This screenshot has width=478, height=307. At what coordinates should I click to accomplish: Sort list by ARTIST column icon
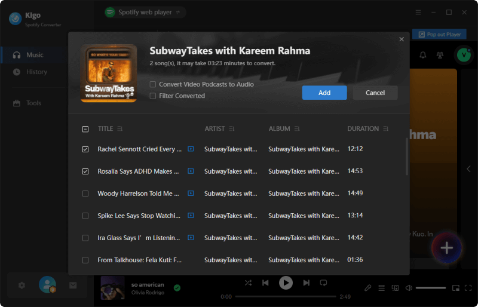coord(232,129)
